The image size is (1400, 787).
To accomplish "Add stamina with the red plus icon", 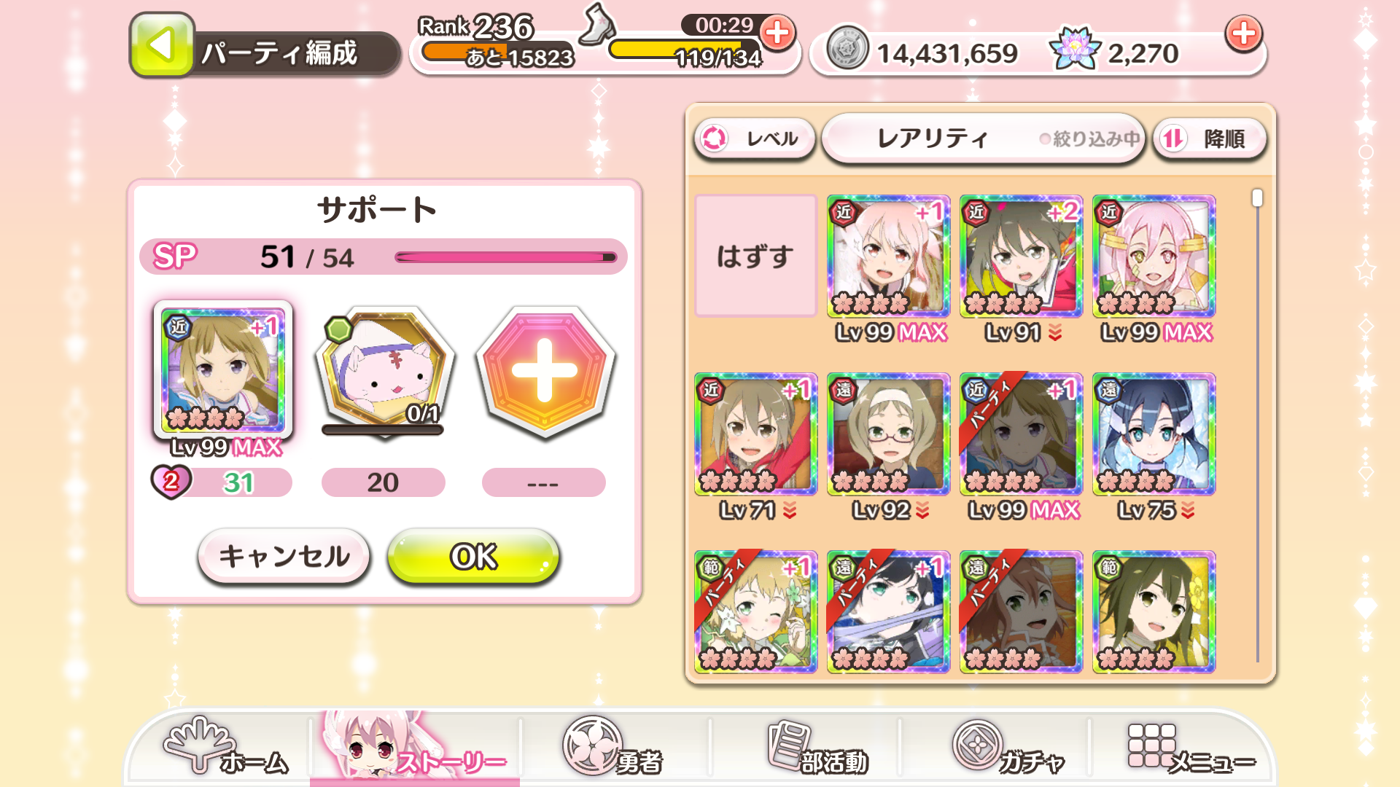I will [777, 33].
